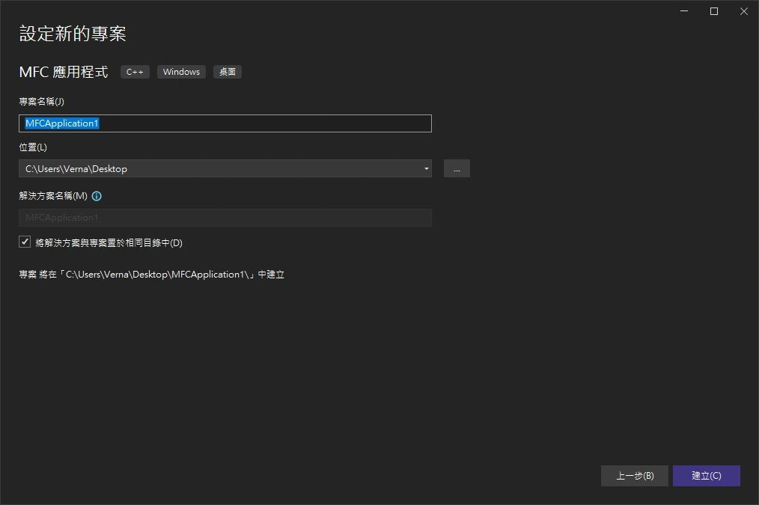Image resolution: width=759 pixels, height=505 pixels.
Task: Go back with the 上一步(B) button
Action: pos(634,476)
